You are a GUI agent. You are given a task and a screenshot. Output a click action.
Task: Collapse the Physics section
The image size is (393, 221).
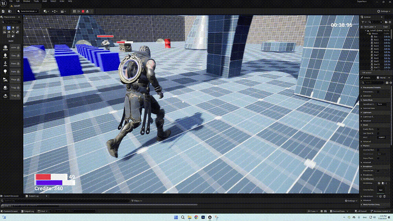click(362, 146)
